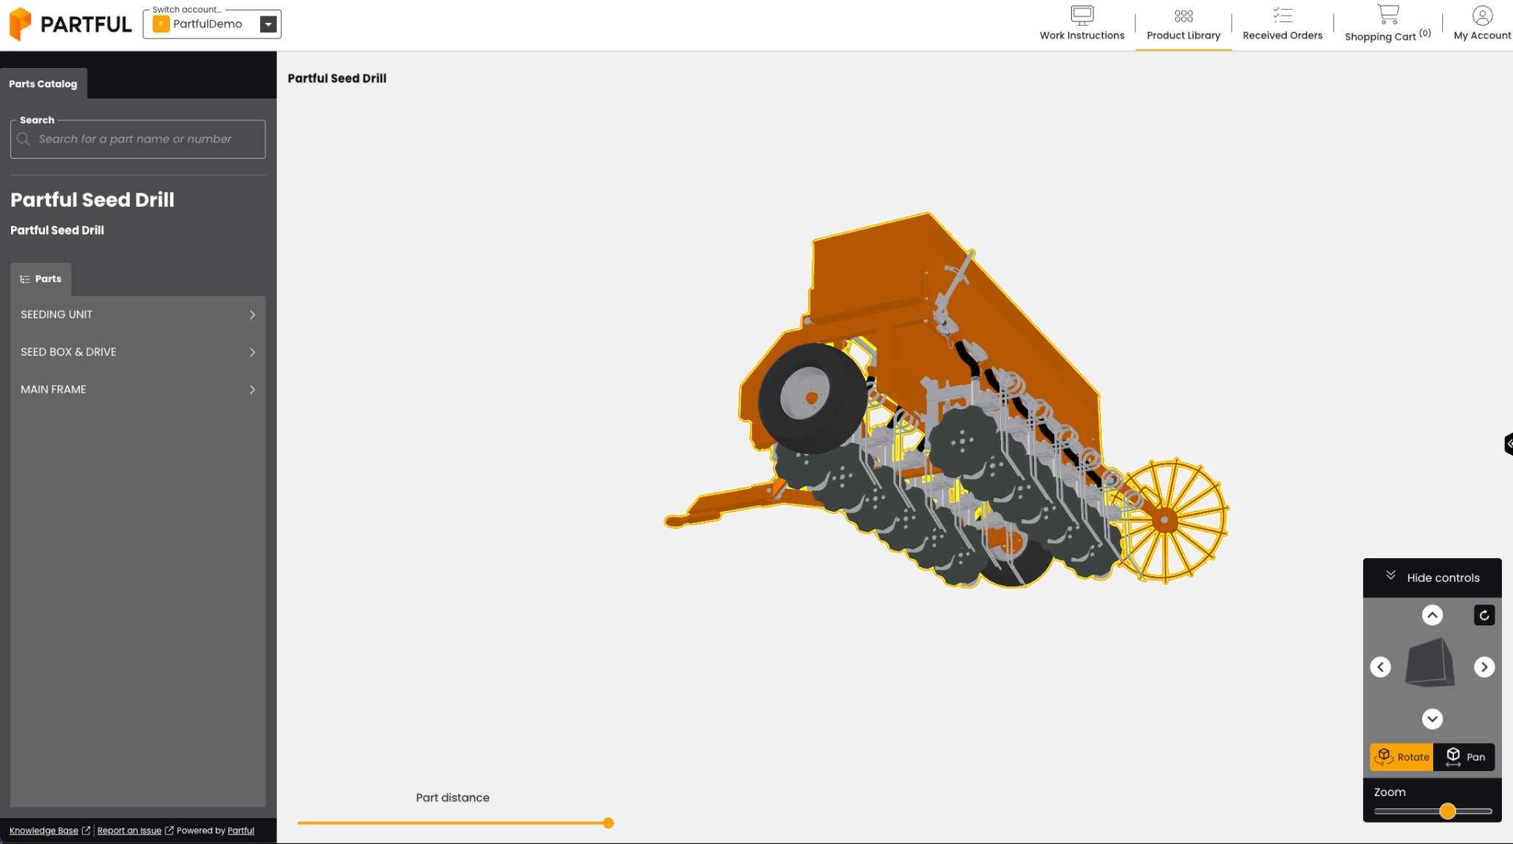Hide the view controls panel
The width and height of the screenshot is (1513, 844).
(x=1432, y=577)
